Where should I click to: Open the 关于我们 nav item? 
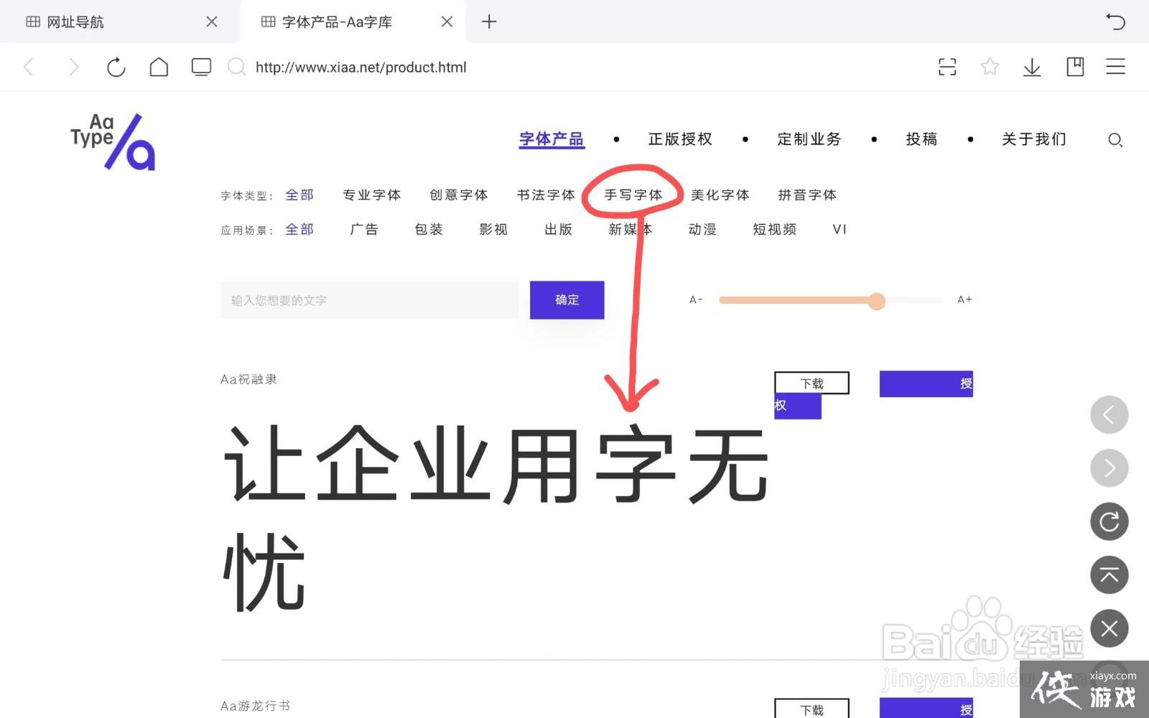(1034, 139)
